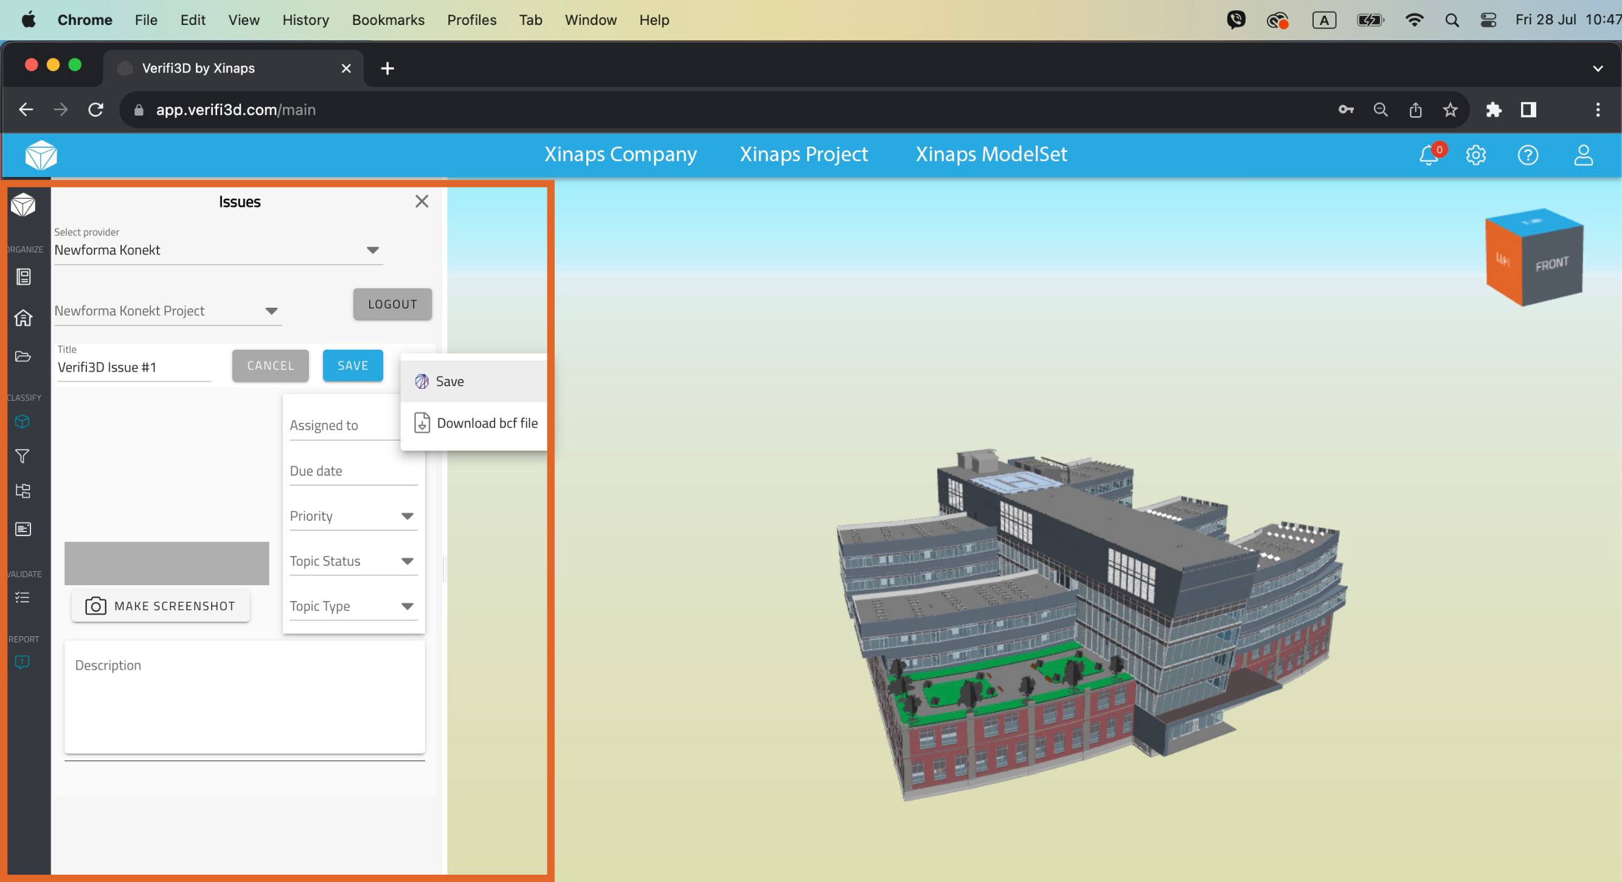Open Newforma Konekt Project dropdown

click(167, 311)
